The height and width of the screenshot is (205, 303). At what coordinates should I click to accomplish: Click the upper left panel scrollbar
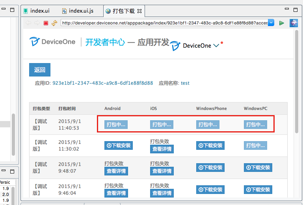tap(13, 134)
